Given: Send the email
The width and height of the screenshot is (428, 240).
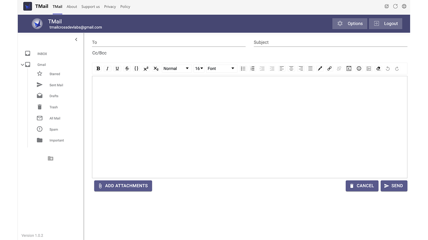Looking at the screenshot, I should [x=394, y=186].
